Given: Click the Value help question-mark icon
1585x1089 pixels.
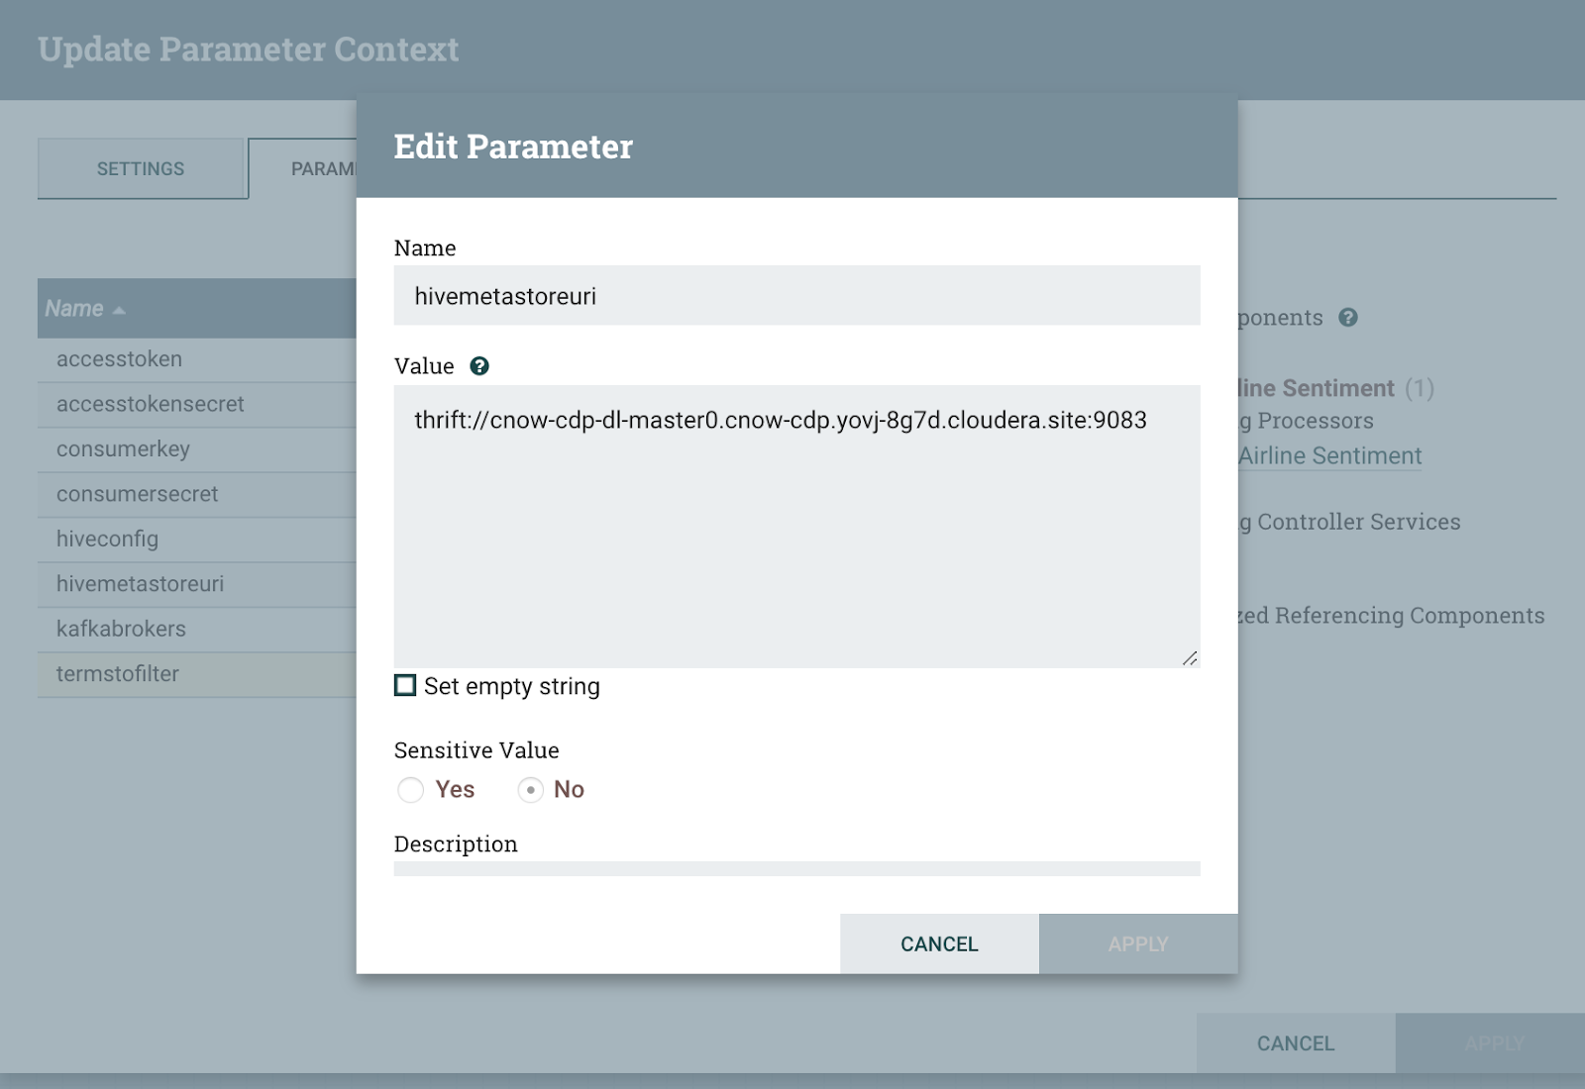Looking at the screenshot, I should pos(479,366).
